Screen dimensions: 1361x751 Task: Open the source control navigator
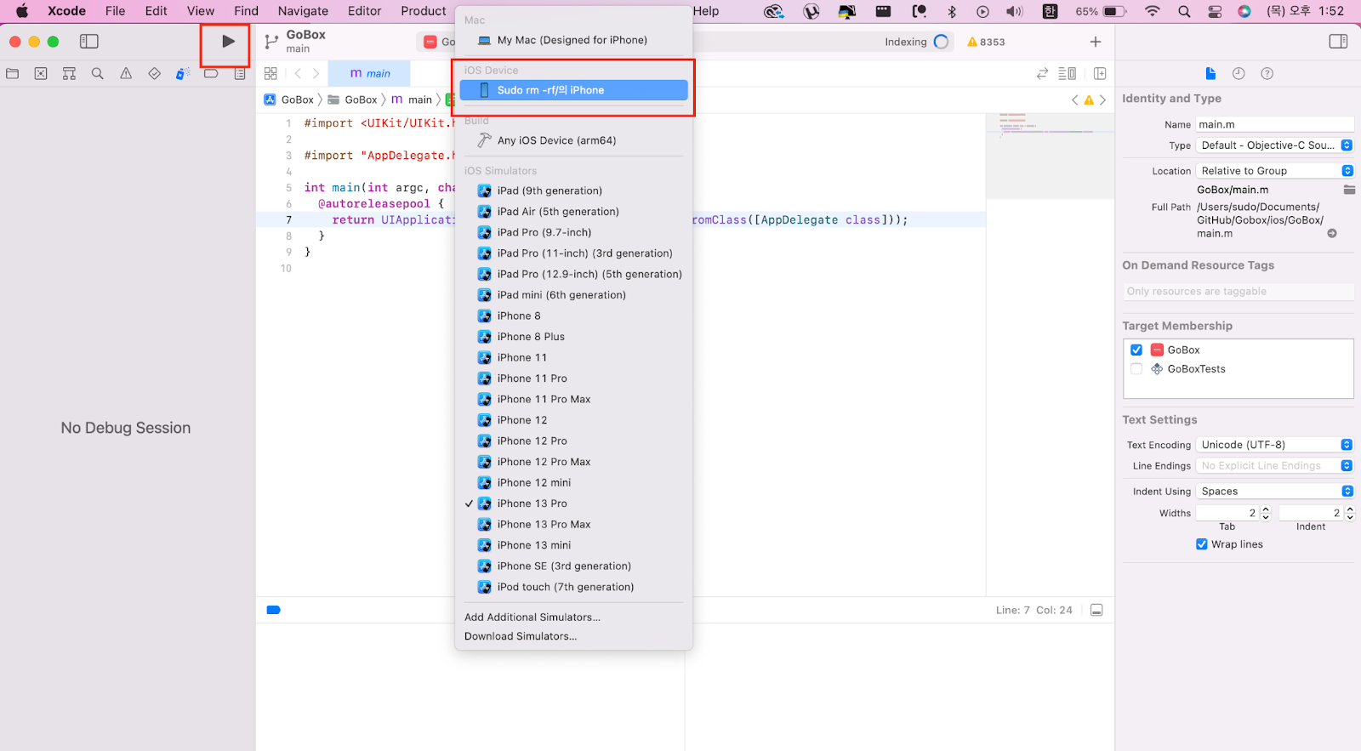41,74
